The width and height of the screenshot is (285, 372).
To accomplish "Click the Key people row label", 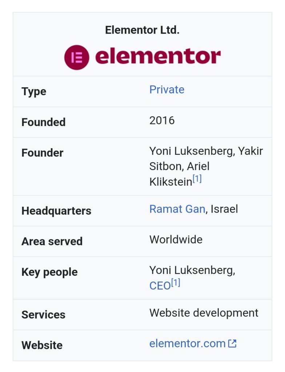I will click(x=49, y=272).
